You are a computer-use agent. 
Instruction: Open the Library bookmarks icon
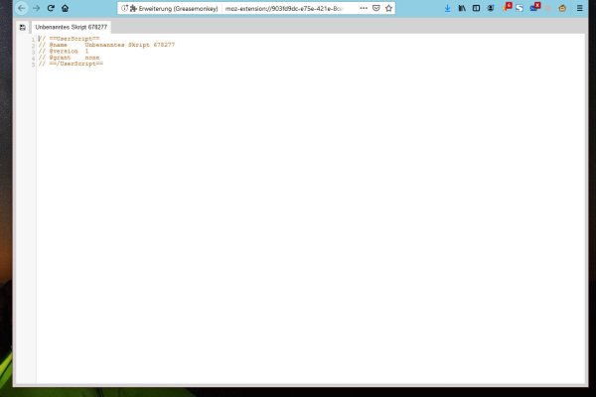(462, 8)
